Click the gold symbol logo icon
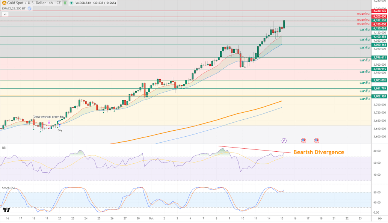Image resolution: width=388 pixels, height=223 pixels. tap(4, 3)
